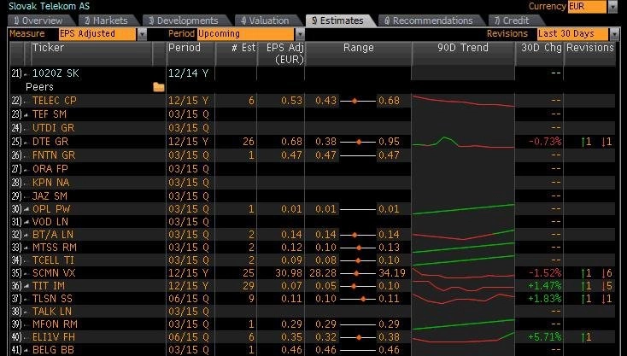Viewport: 627px width, 356px height.
Task: Click the Peers group label
Action: click(x=39, y=87)
